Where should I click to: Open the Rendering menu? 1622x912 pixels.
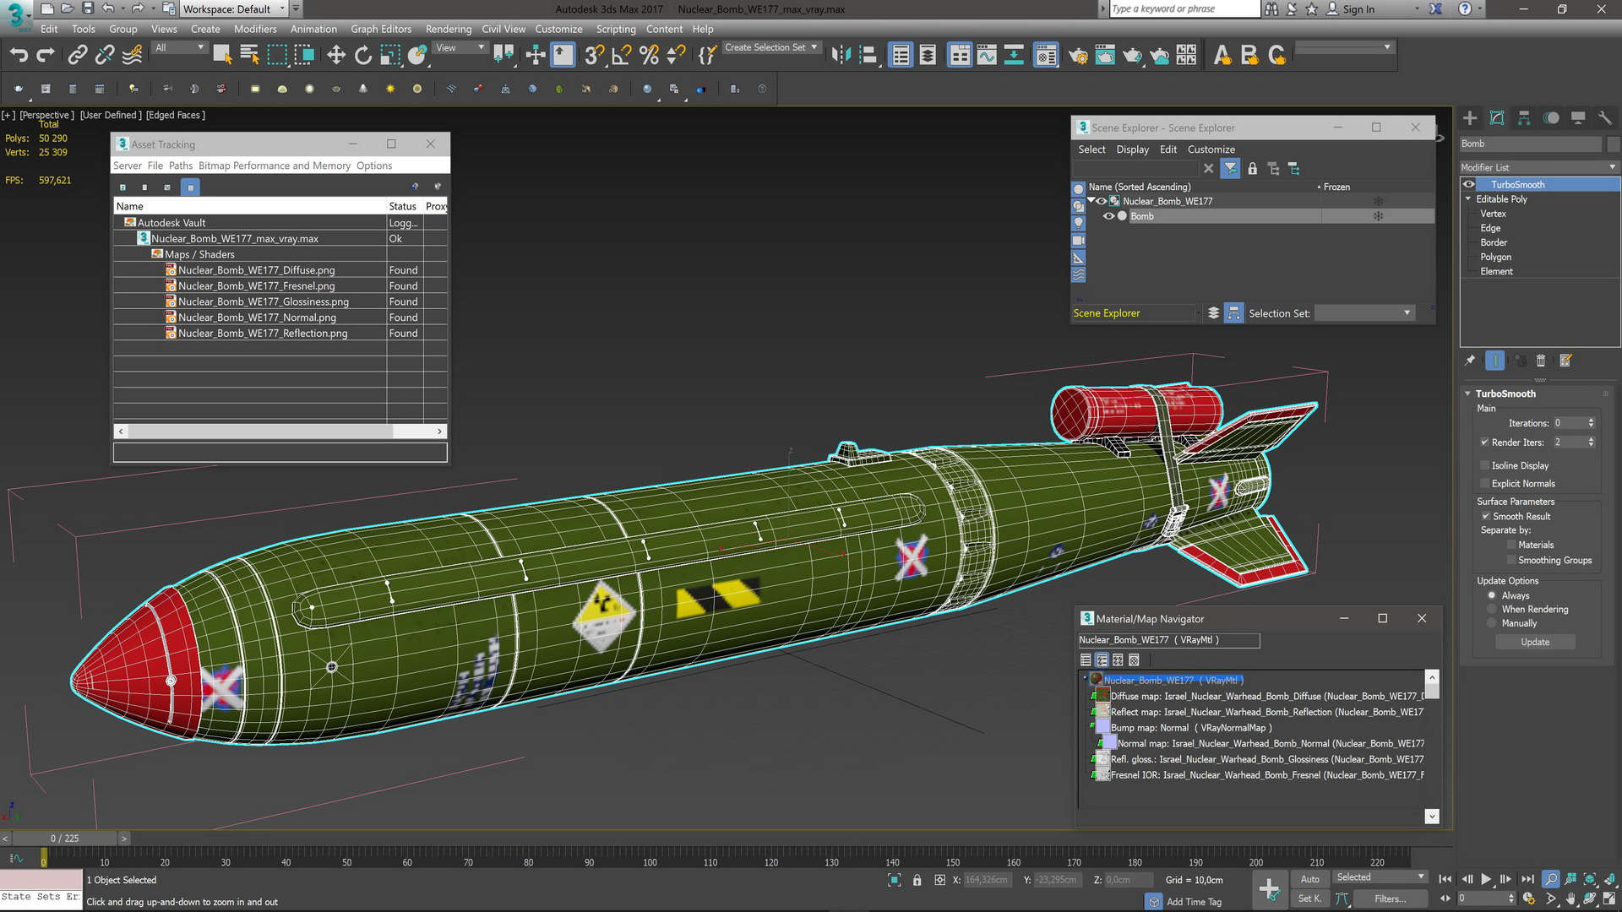point(449,29)
